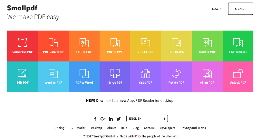Launch the Word to PDF tool
Viewport: 261px width, 139px height.
pos(53,77)
